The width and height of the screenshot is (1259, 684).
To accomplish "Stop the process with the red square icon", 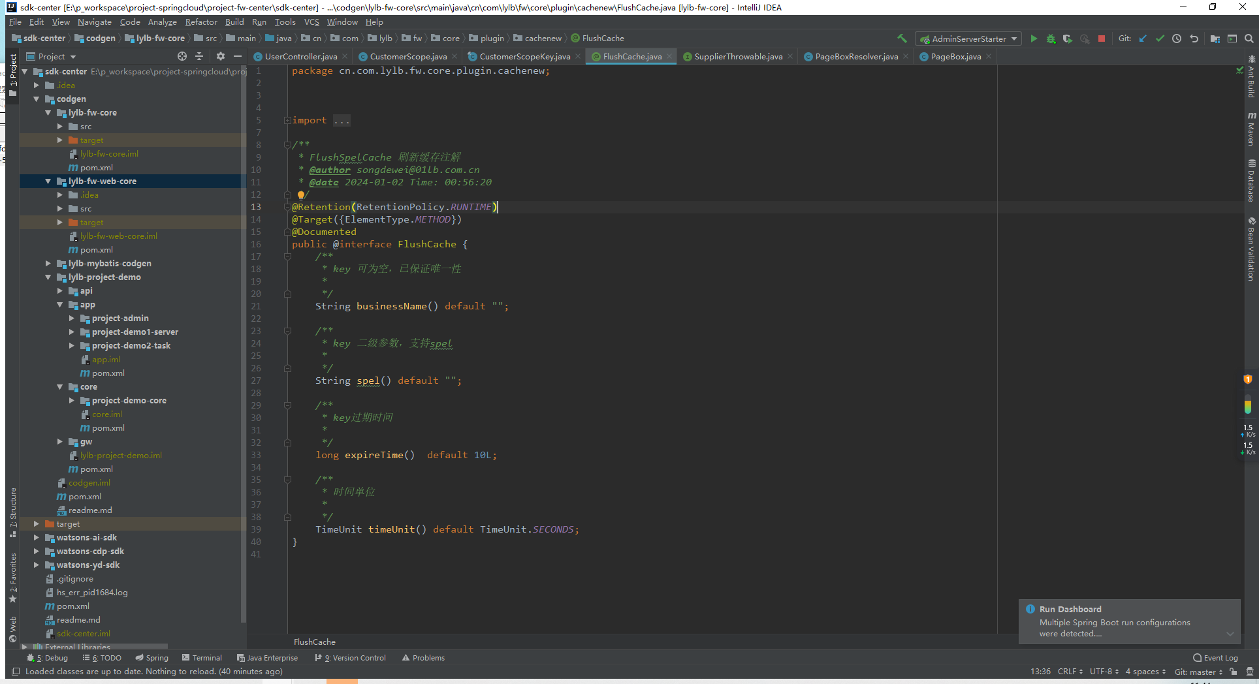I will (1102, 39).
